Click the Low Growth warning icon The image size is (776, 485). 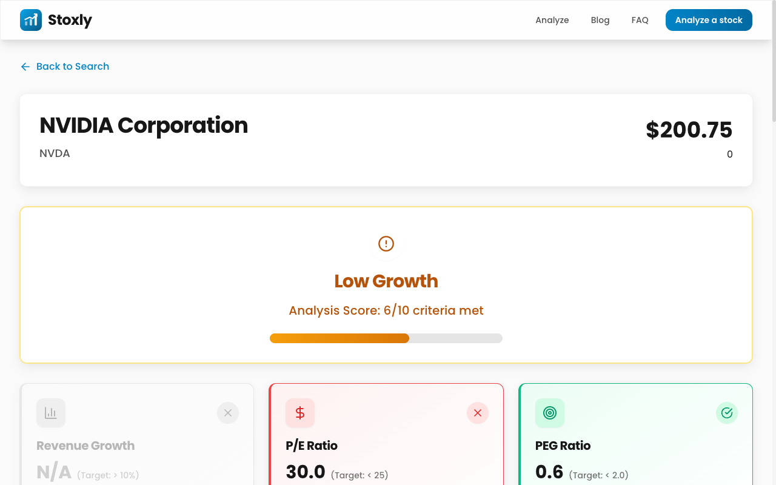[386, 244]
